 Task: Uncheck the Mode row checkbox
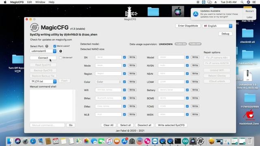click(x=124, y=65)
